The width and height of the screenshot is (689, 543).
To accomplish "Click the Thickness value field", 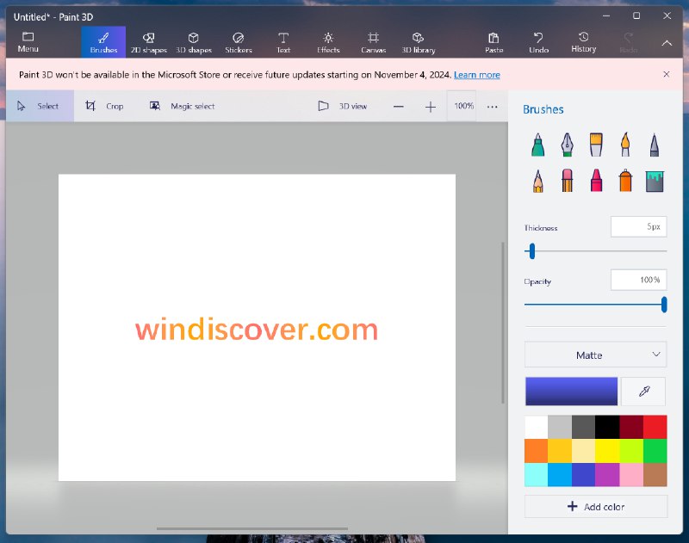I will (x=638, y=226).
